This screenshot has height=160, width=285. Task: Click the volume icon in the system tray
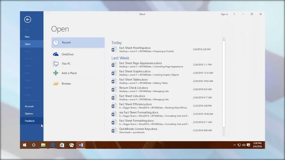pos(244,145)
